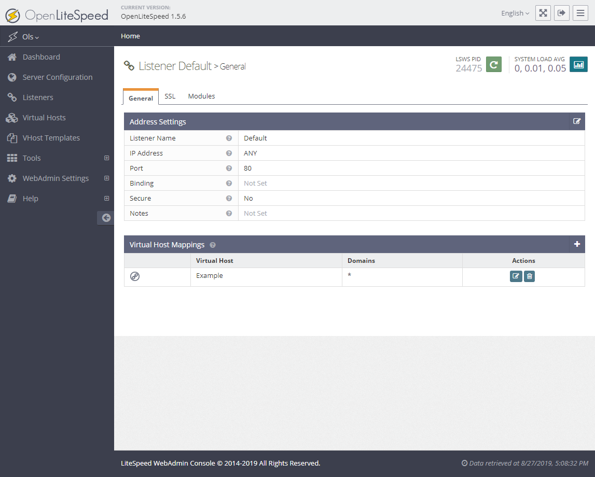Click the IP Address value ANY

coord(251,153)
